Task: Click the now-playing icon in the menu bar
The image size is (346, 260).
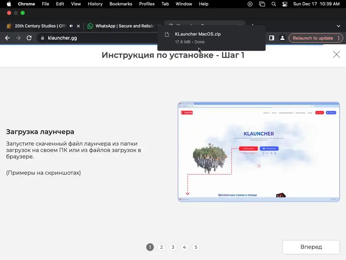Action: (x=250, y=4)
